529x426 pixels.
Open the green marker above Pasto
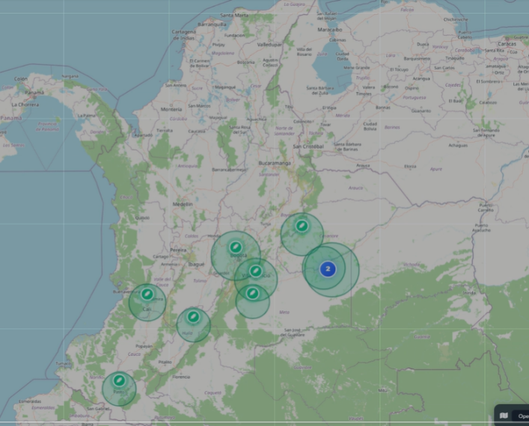click(x=119, y=380)
